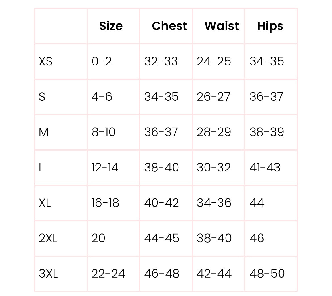This screenshot has height=296, width=332.
Task: Select the 3XL row label
Action: coord(48,274)
